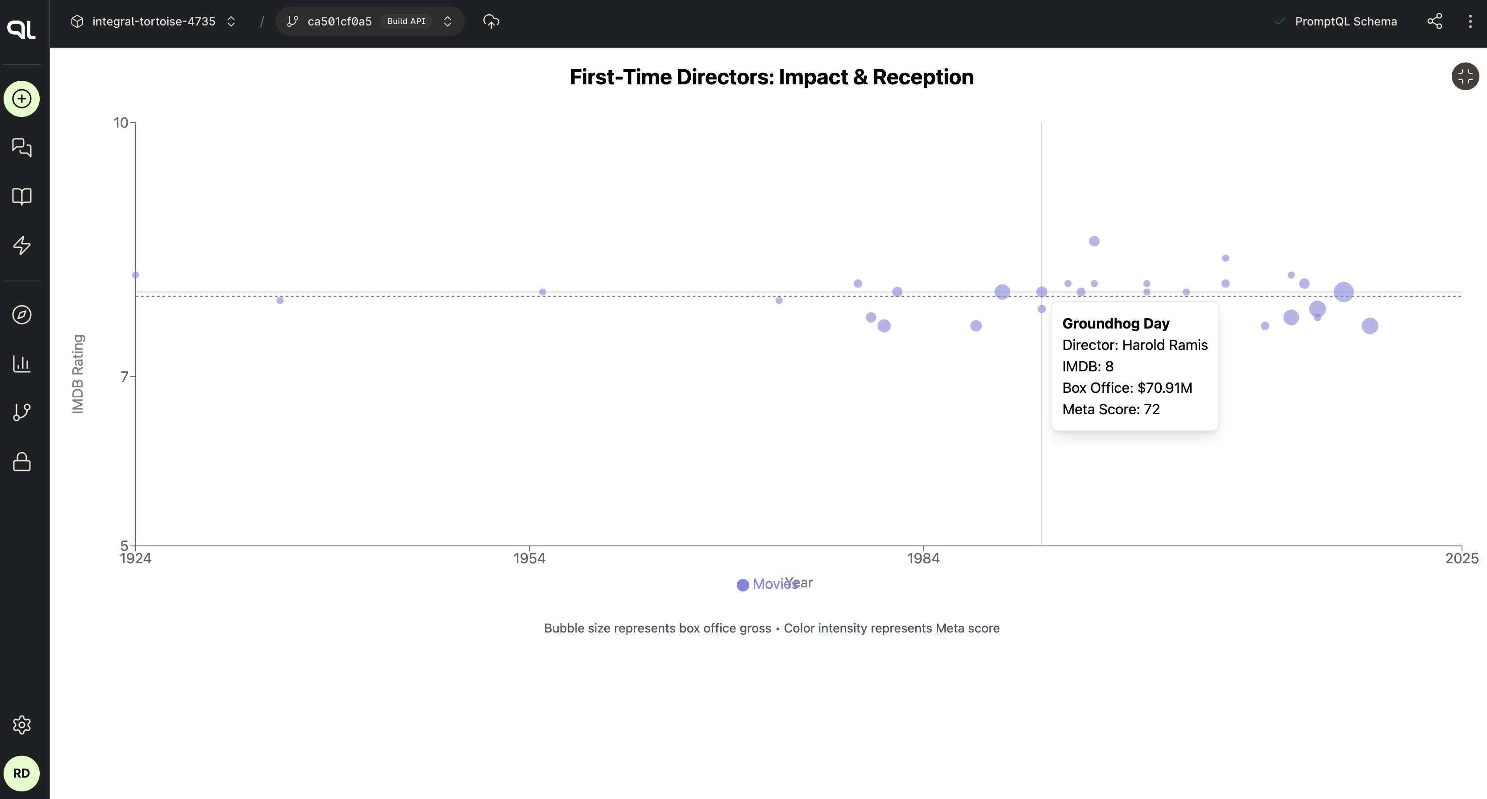Image resolution: width=1487 pixels, height=799 pixels.
Task: Open the git branch builds icon in sidebar
Action: [x=22, y=412]
